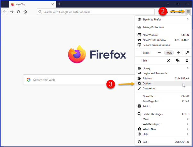Open Logins and Passwords
The image size is (193, 147).
[x=163, y=73]
